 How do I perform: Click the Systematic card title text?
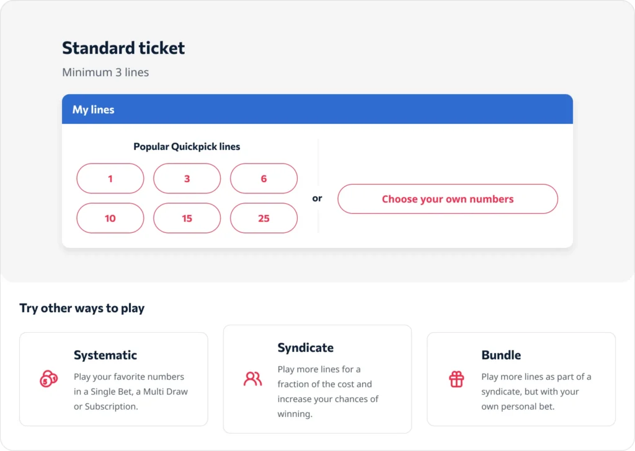click(105, 355)
